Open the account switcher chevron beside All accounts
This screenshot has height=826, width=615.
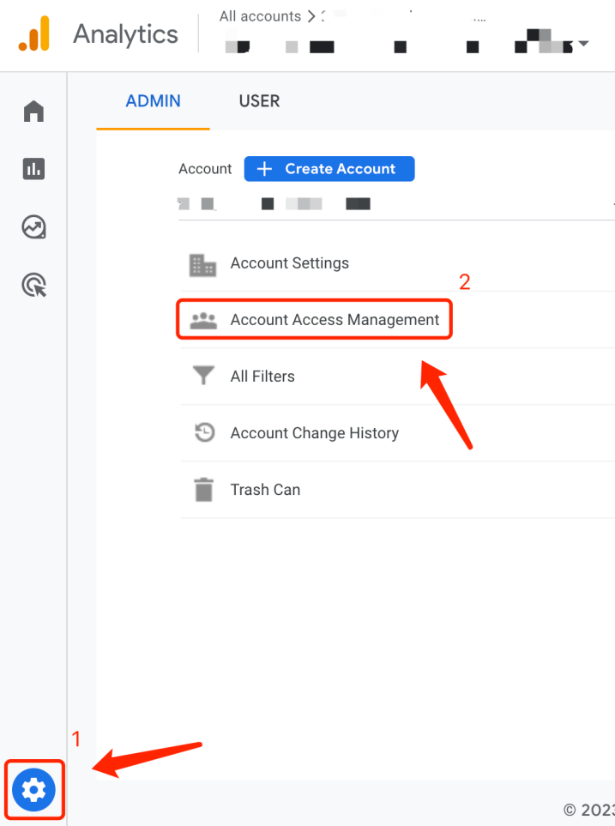click(x=311, y=15)
